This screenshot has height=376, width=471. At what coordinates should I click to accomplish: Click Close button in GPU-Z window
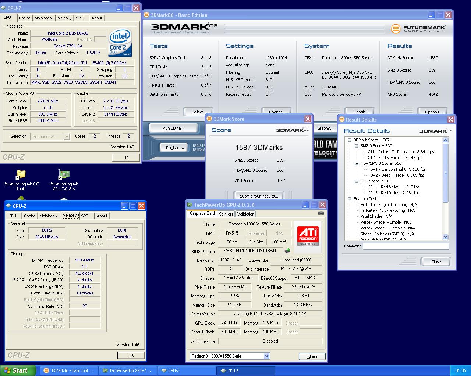[312, 356]
